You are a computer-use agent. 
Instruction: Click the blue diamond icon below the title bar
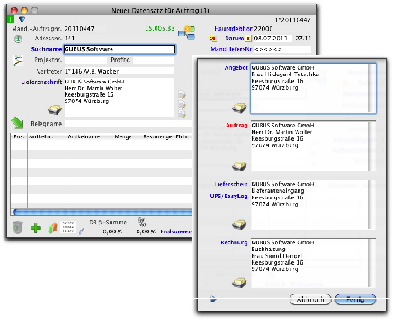[22, 20]
